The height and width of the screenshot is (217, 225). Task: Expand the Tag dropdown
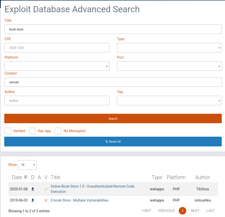point(169,101)
